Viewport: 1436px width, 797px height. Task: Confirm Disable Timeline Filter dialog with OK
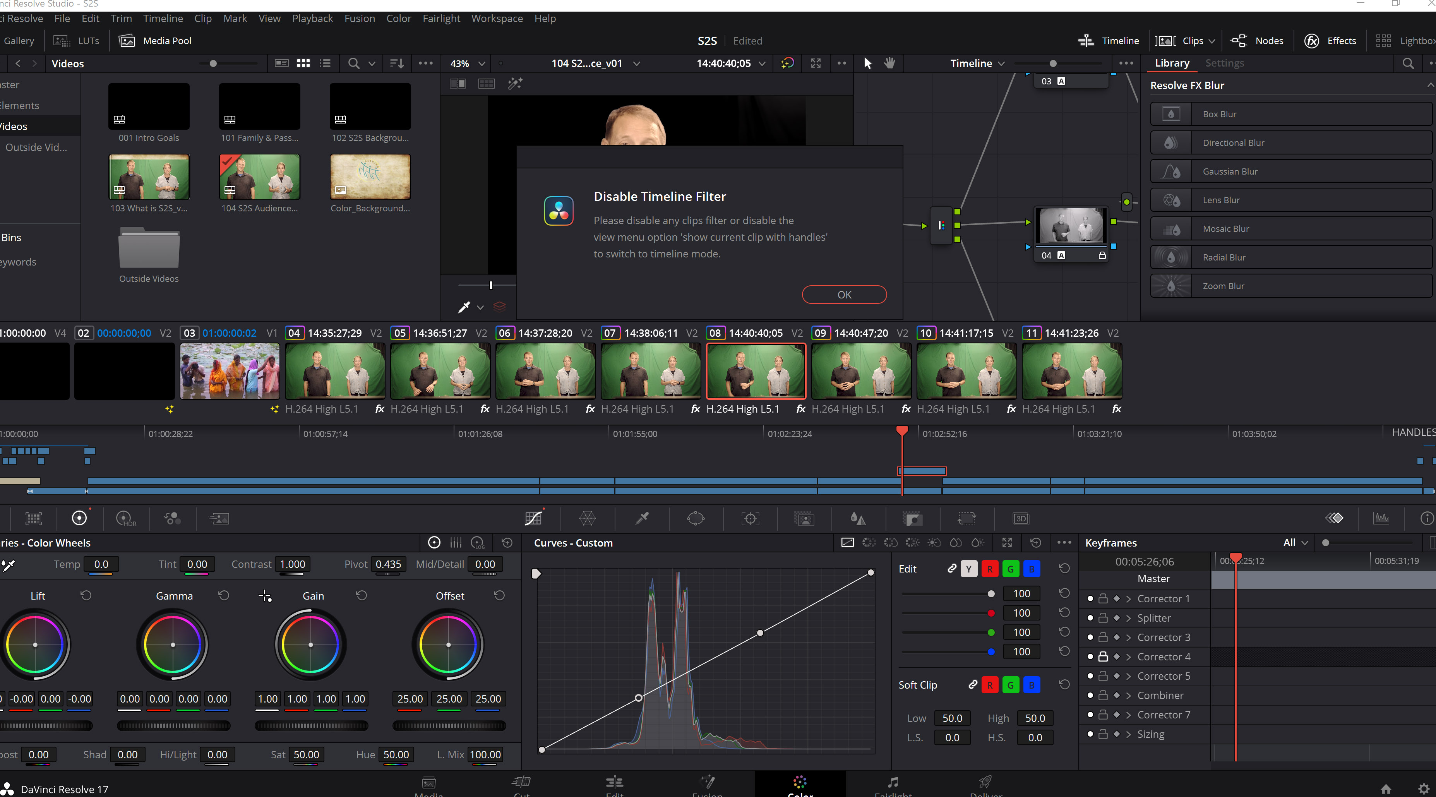coord(844,294)
